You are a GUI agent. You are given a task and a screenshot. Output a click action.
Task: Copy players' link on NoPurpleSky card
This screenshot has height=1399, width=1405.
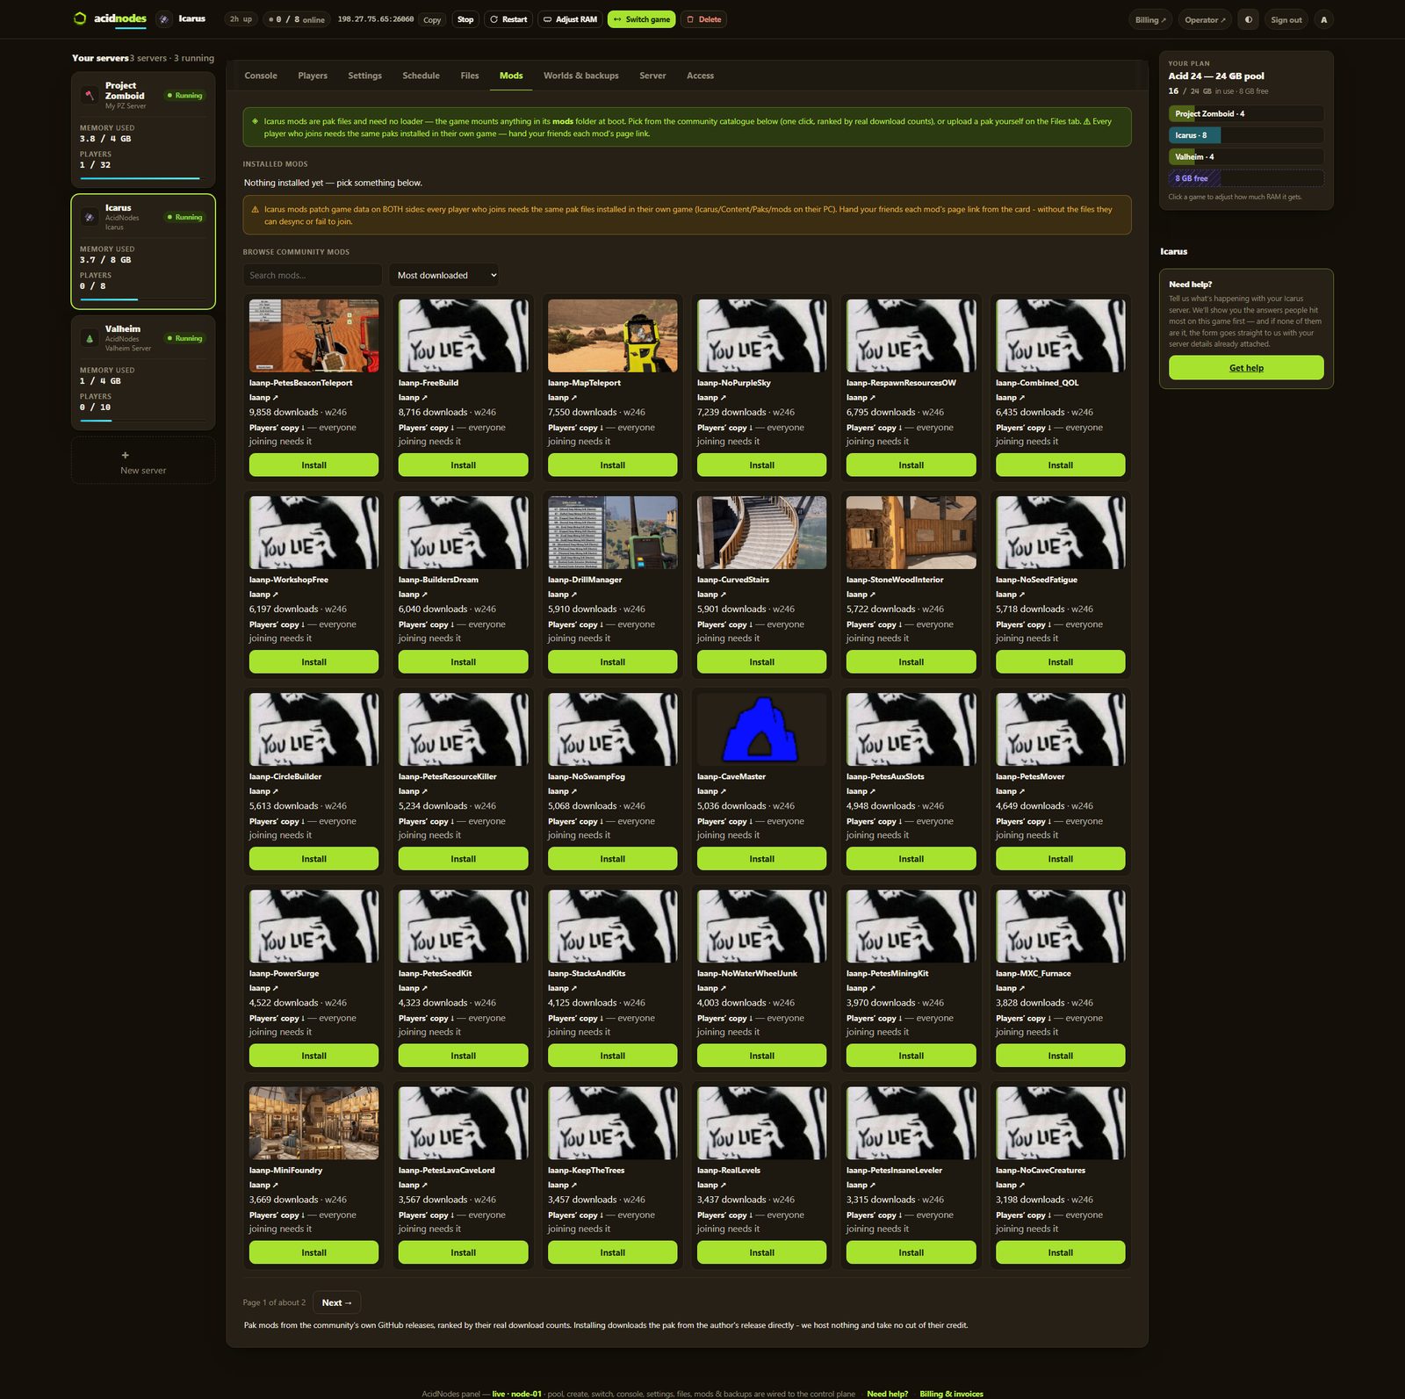tap(724, 428)
